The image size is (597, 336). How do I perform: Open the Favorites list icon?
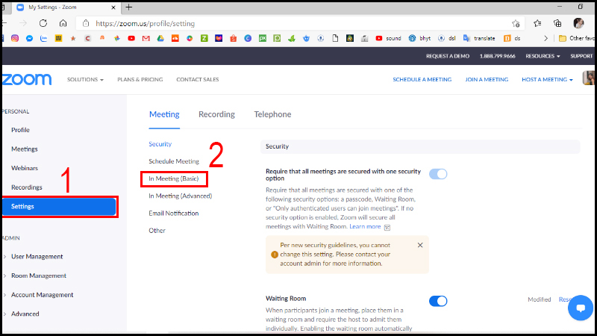537,23
